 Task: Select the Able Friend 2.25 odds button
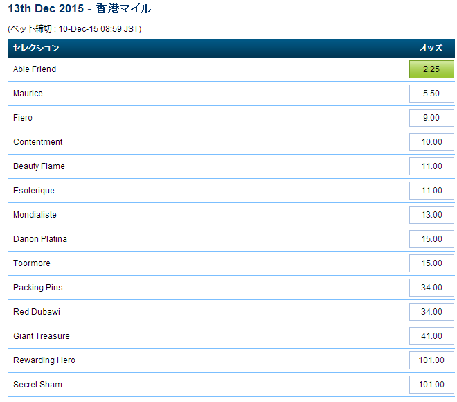coord(431,69)
